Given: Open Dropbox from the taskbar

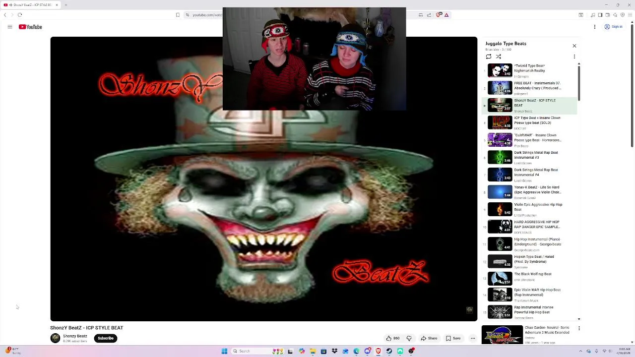Looking at the screenshot, I should (x=334, y=351).
